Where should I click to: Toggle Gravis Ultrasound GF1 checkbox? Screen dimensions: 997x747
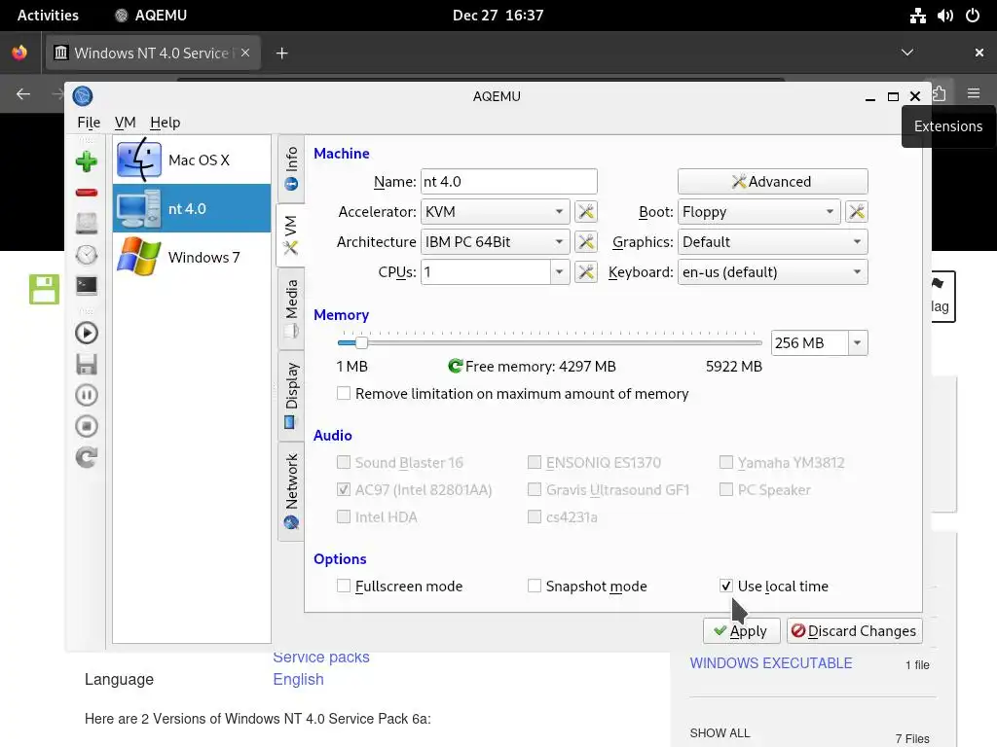(535, 490)
